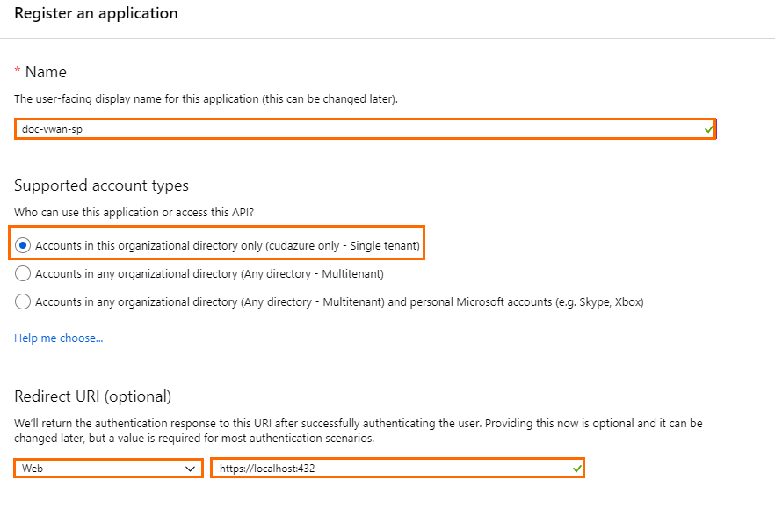775x523 pixels.
Task: Click the Supported account types heading
Action: pos(101,185)
